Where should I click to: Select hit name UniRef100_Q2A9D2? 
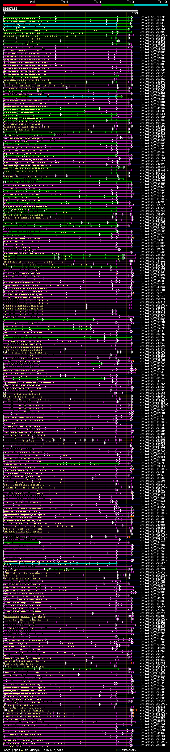152,126
